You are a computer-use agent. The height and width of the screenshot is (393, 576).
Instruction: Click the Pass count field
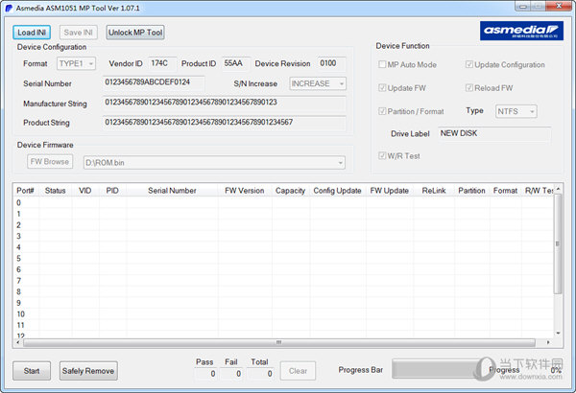[205, 374]
